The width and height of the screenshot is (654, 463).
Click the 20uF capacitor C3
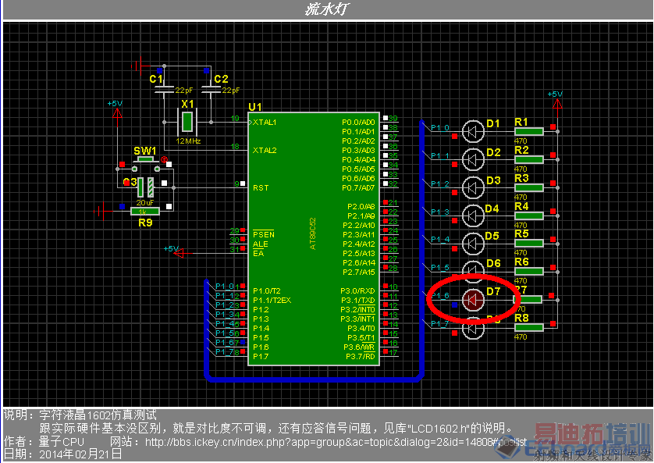[146, 187]
